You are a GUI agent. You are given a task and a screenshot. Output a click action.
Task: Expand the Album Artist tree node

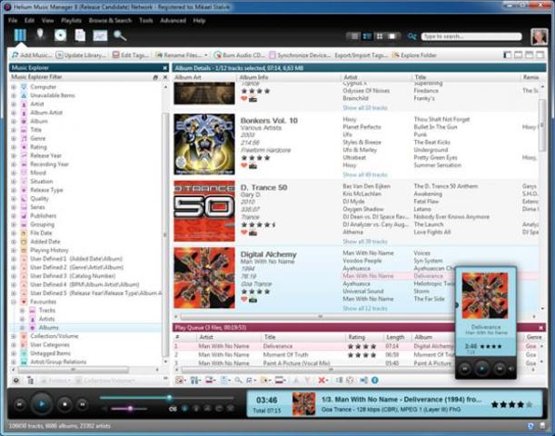coord(14,113)
